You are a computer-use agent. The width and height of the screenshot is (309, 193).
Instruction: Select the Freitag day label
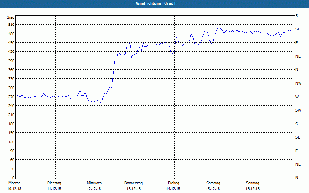coord(173,183)
